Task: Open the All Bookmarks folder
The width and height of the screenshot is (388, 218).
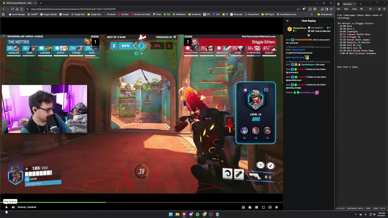Action: coord(325,14)
